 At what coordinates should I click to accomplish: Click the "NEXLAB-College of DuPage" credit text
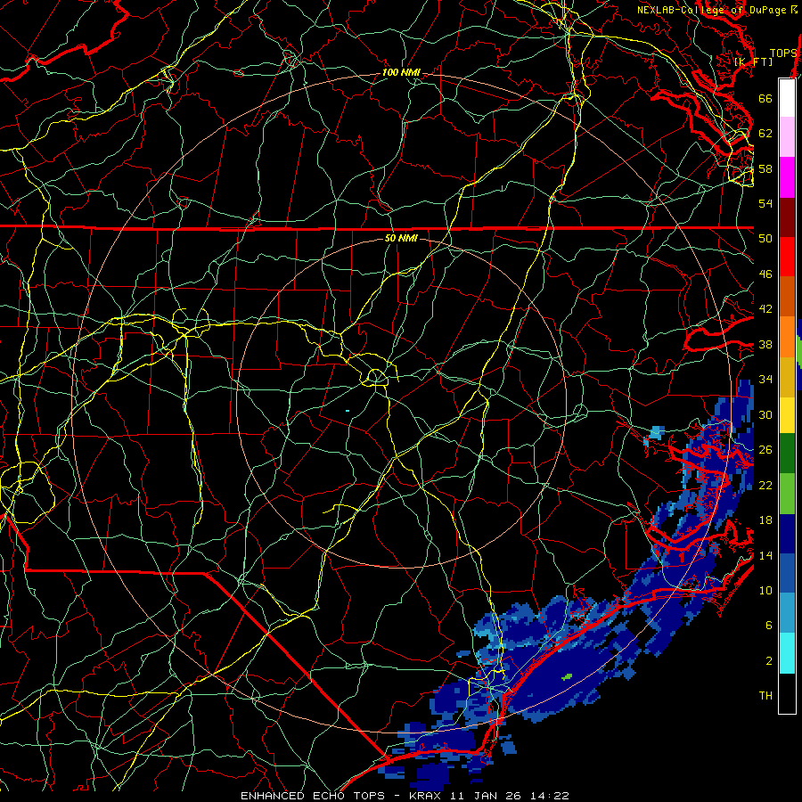click(714, 10)
